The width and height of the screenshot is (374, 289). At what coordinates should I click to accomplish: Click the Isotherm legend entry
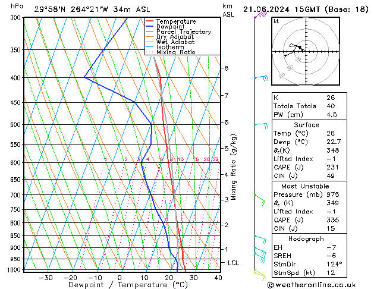[x=165, y=47]
